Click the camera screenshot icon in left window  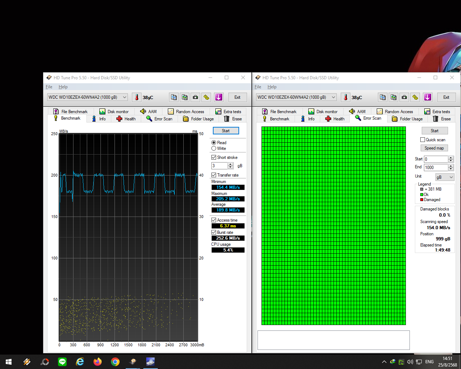(195, 97)
